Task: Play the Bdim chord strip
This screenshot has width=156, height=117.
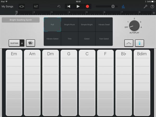Action: (x=142, y=83)
